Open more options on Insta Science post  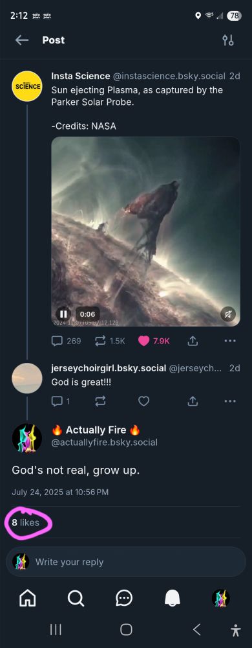click(230, 341)
